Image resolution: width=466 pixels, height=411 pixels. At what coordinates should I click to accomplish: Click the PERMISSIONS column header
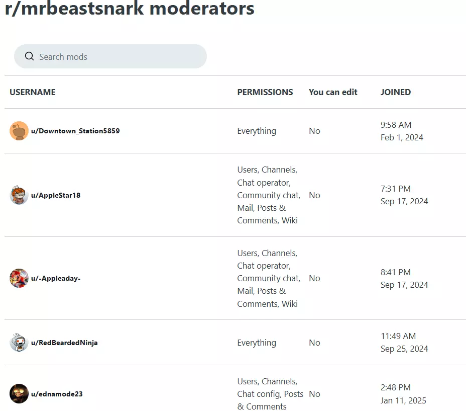(x=265, y=92)
